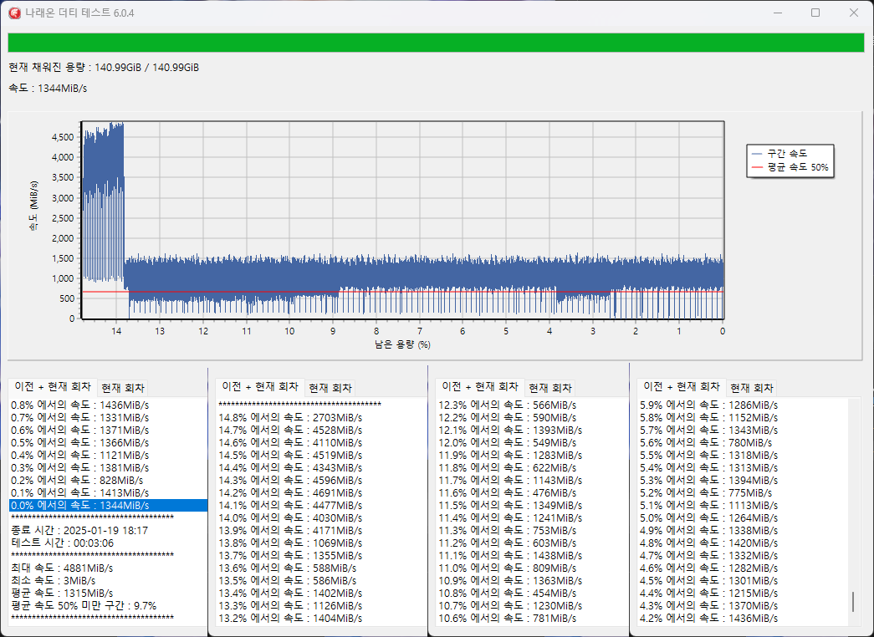This screenshot has width=874, height=637.
Task: Select row 14.0% 에서의 속도 : 4030MiB/s
Action: coord(290,517)
